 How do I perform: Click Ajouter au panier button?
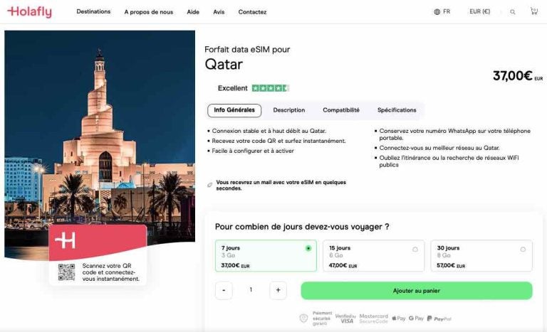(417, 291)
